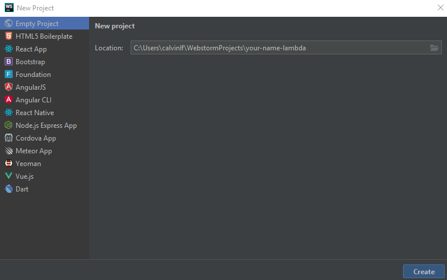Screen dimensions: 447x280
Task: Choose Dart project type
Action: [45, 189]
